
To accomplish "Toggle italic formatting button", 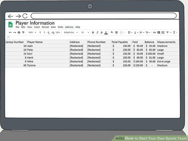I will pyautogui.click(x=97, y=33).
